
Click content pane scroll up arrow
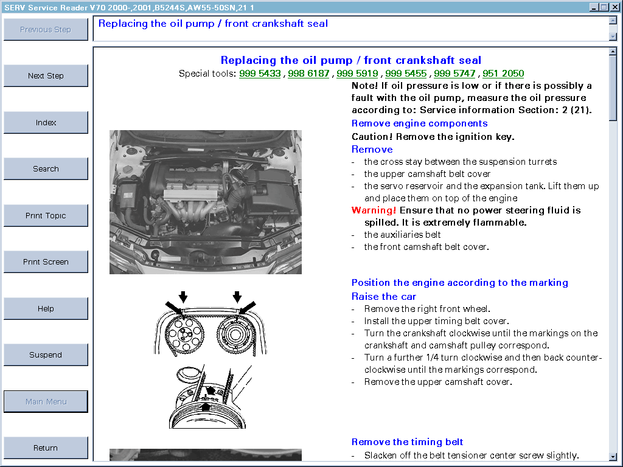(x=613, y=51)
